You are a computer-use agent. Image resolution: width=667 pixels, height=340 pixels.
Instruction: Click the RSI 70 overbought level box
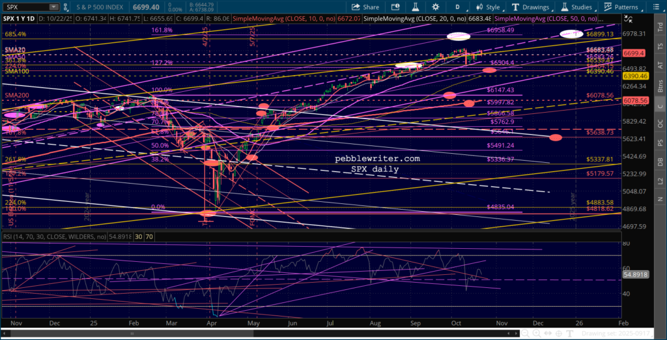(x=149, y=237)
